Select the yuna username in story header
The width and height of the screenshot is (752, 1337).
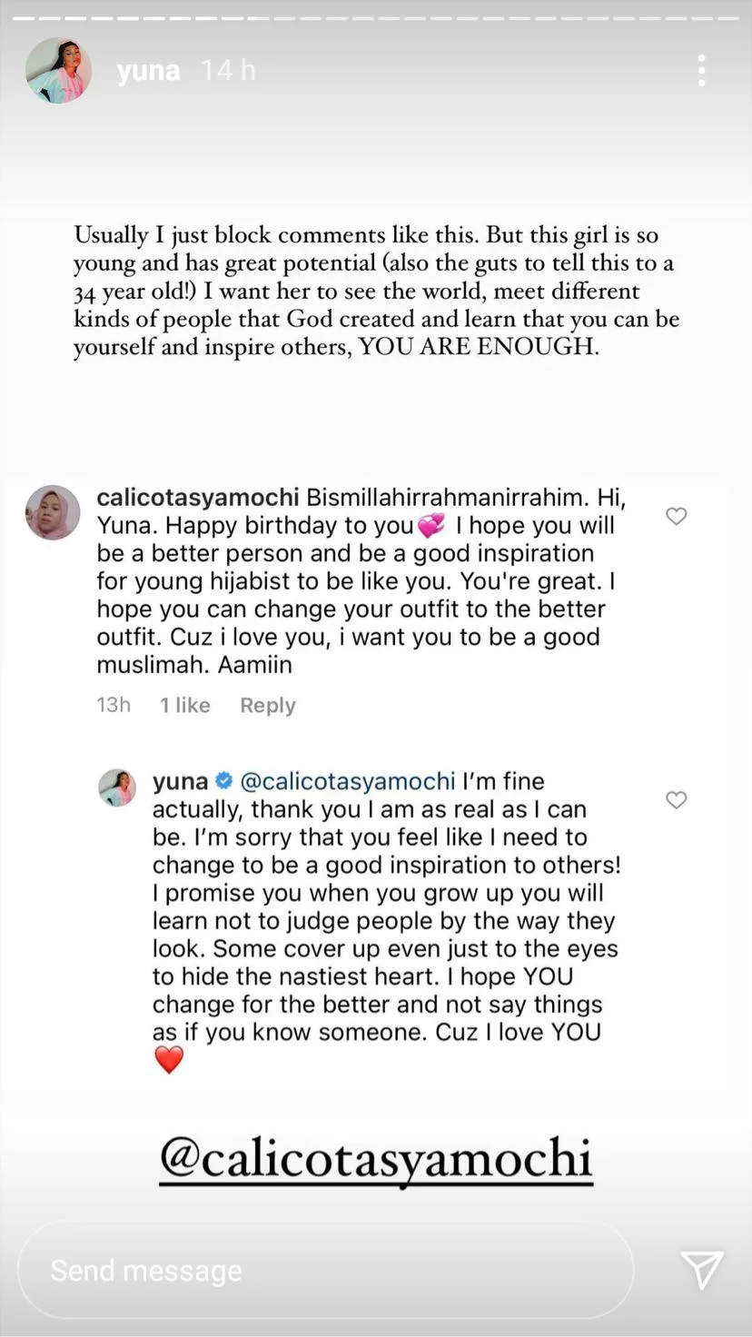pos(148,71)
